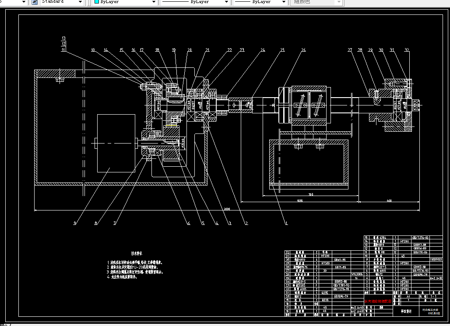Click the part balloon number 14
The height and width of the screenshot is (326, 450).
(106, 49)
